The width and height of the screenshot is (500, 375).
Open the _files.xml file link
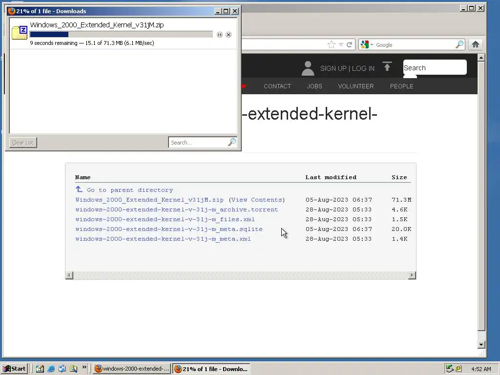click(165, 219)
